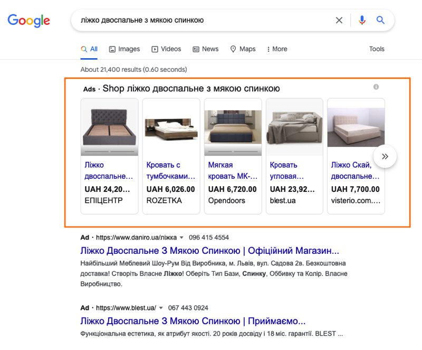This screenshot has height=350, width=422.
Task: Open the Images search via its camera icon
Action: point(111,49)
